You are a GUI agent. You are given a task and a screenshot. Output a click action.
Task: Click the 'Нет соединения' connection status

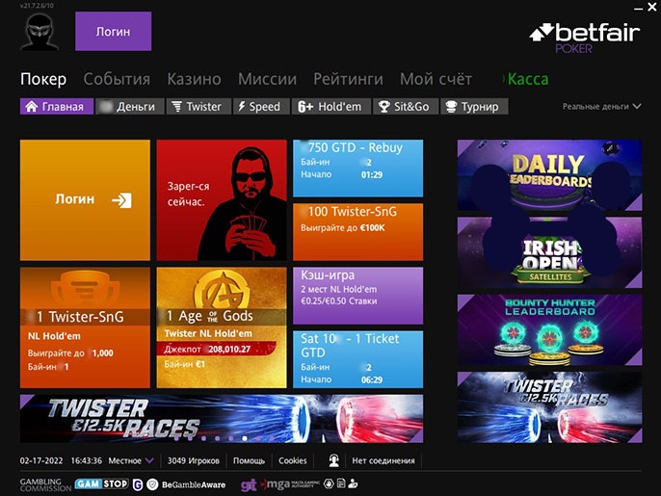tap(383, 460)
